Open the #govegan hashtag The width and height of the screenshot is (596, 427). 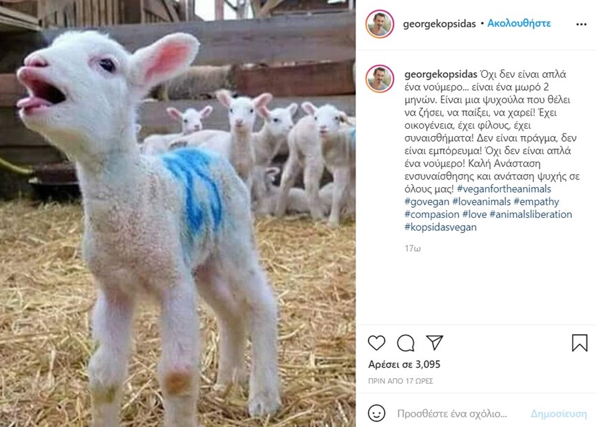coord(427,201)
